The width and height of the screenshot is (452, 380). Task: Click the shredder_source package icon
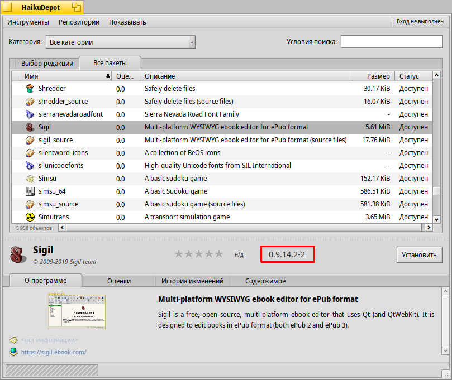click(30, 102)
